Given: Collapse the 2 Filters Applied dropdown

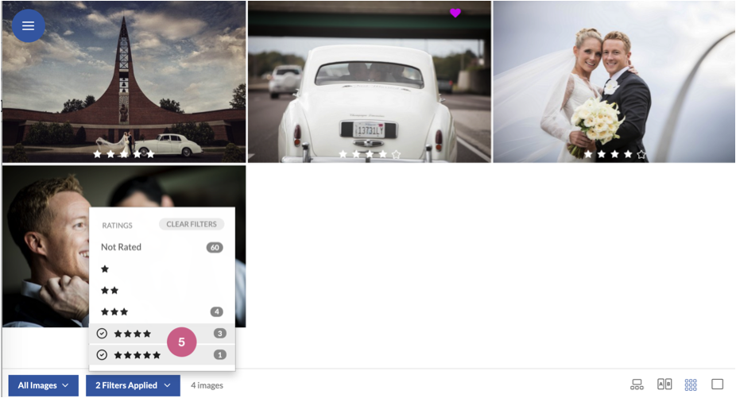Looking at the screenshot, I should pos(133,385).
